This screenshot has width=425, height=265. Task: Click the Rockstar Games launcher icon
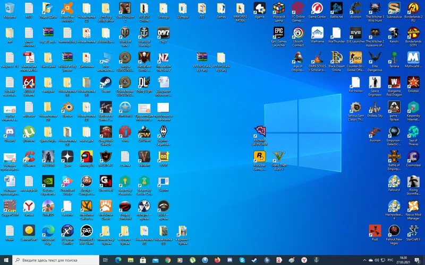[x=259, y=156]
